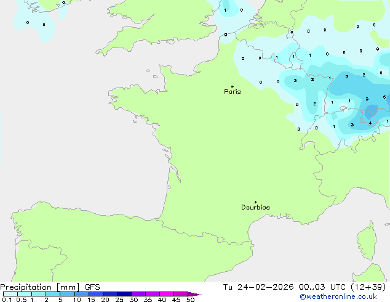Click the 'Precipitation [mm]' title text
This screenshot has height=302, width=390.
point(40,287)
